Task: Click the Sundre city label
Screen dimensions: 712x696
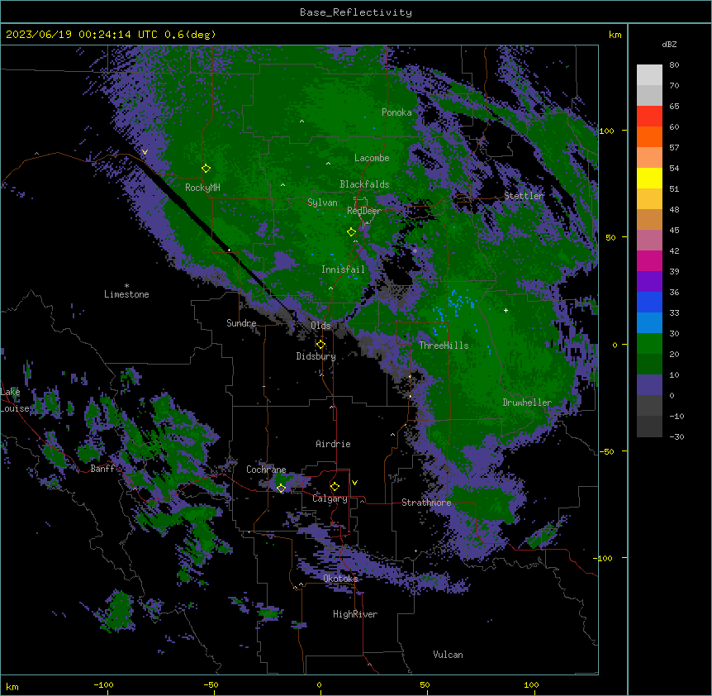Action: pos(241,323)
